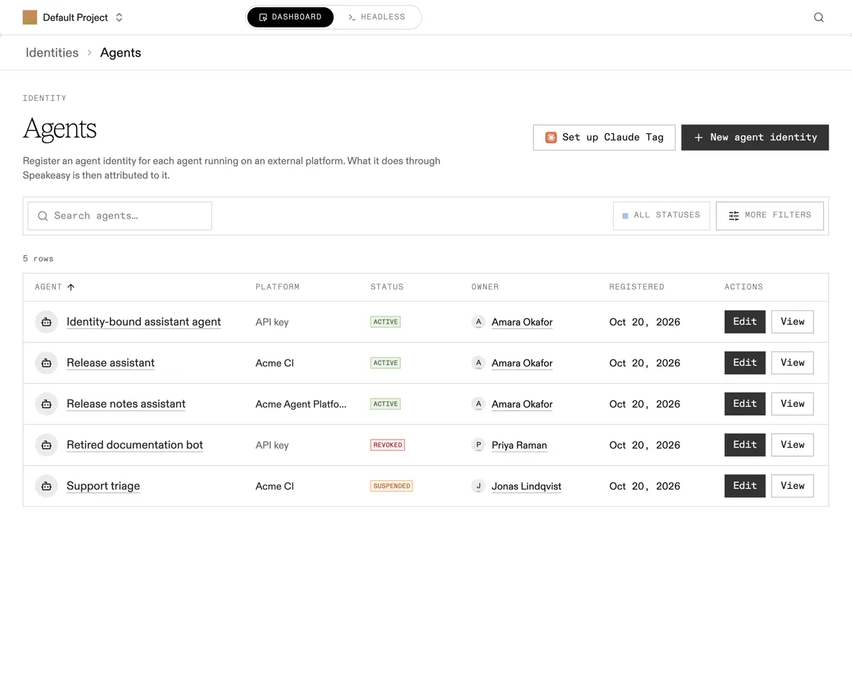Viewport: 852px width, 684px height.
Task: Switch to the Dashboard tab
Action: (x=290, y=17)
